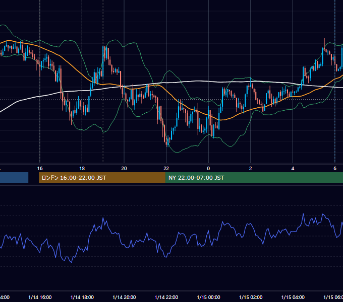The image size is (343, 302).
Task: Click the 6 hour label on the upper axis
Action: pos(335,169)
